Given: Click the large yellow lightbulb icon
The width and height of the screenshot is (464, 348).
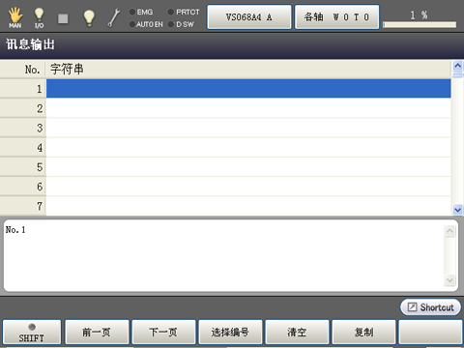Looking at the screenshot, I should (89, 17).
